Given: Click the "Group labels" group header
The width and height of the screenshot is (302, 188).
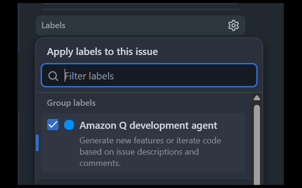Looking at the screenshot, I should (x=71, y=102).
